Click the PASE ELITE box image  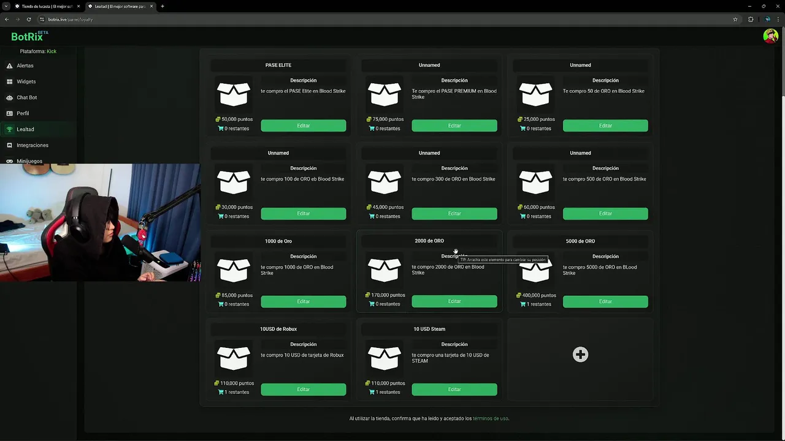click(x=234, y=94)
